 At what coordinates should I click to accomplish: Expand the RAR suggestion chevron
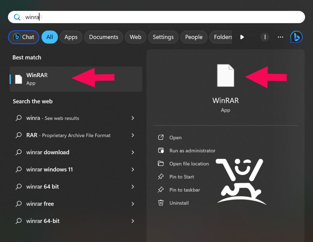coord(133,135)
